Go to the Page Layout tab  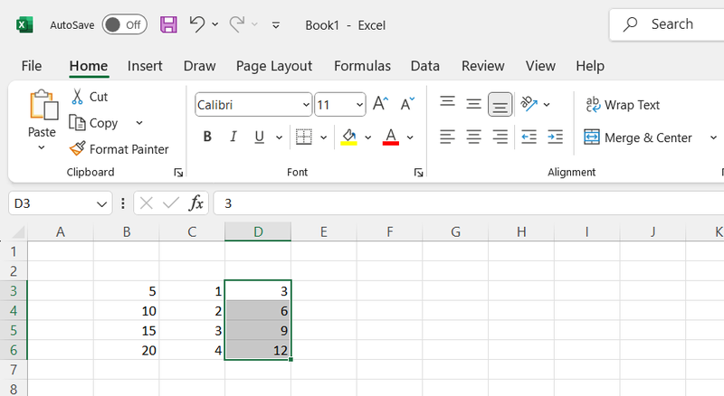click(x=274, y=66)
